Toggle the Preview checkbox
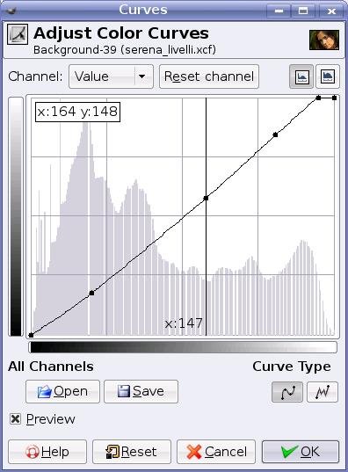Viewport: 348px width, 472px height. point(15,419)
